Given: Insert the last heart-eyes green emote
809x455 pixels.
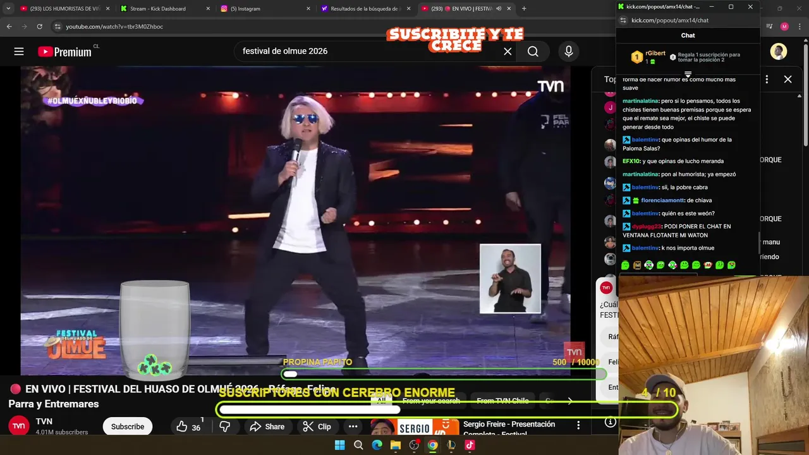Looking at the screenshot, I should (731, 265).
